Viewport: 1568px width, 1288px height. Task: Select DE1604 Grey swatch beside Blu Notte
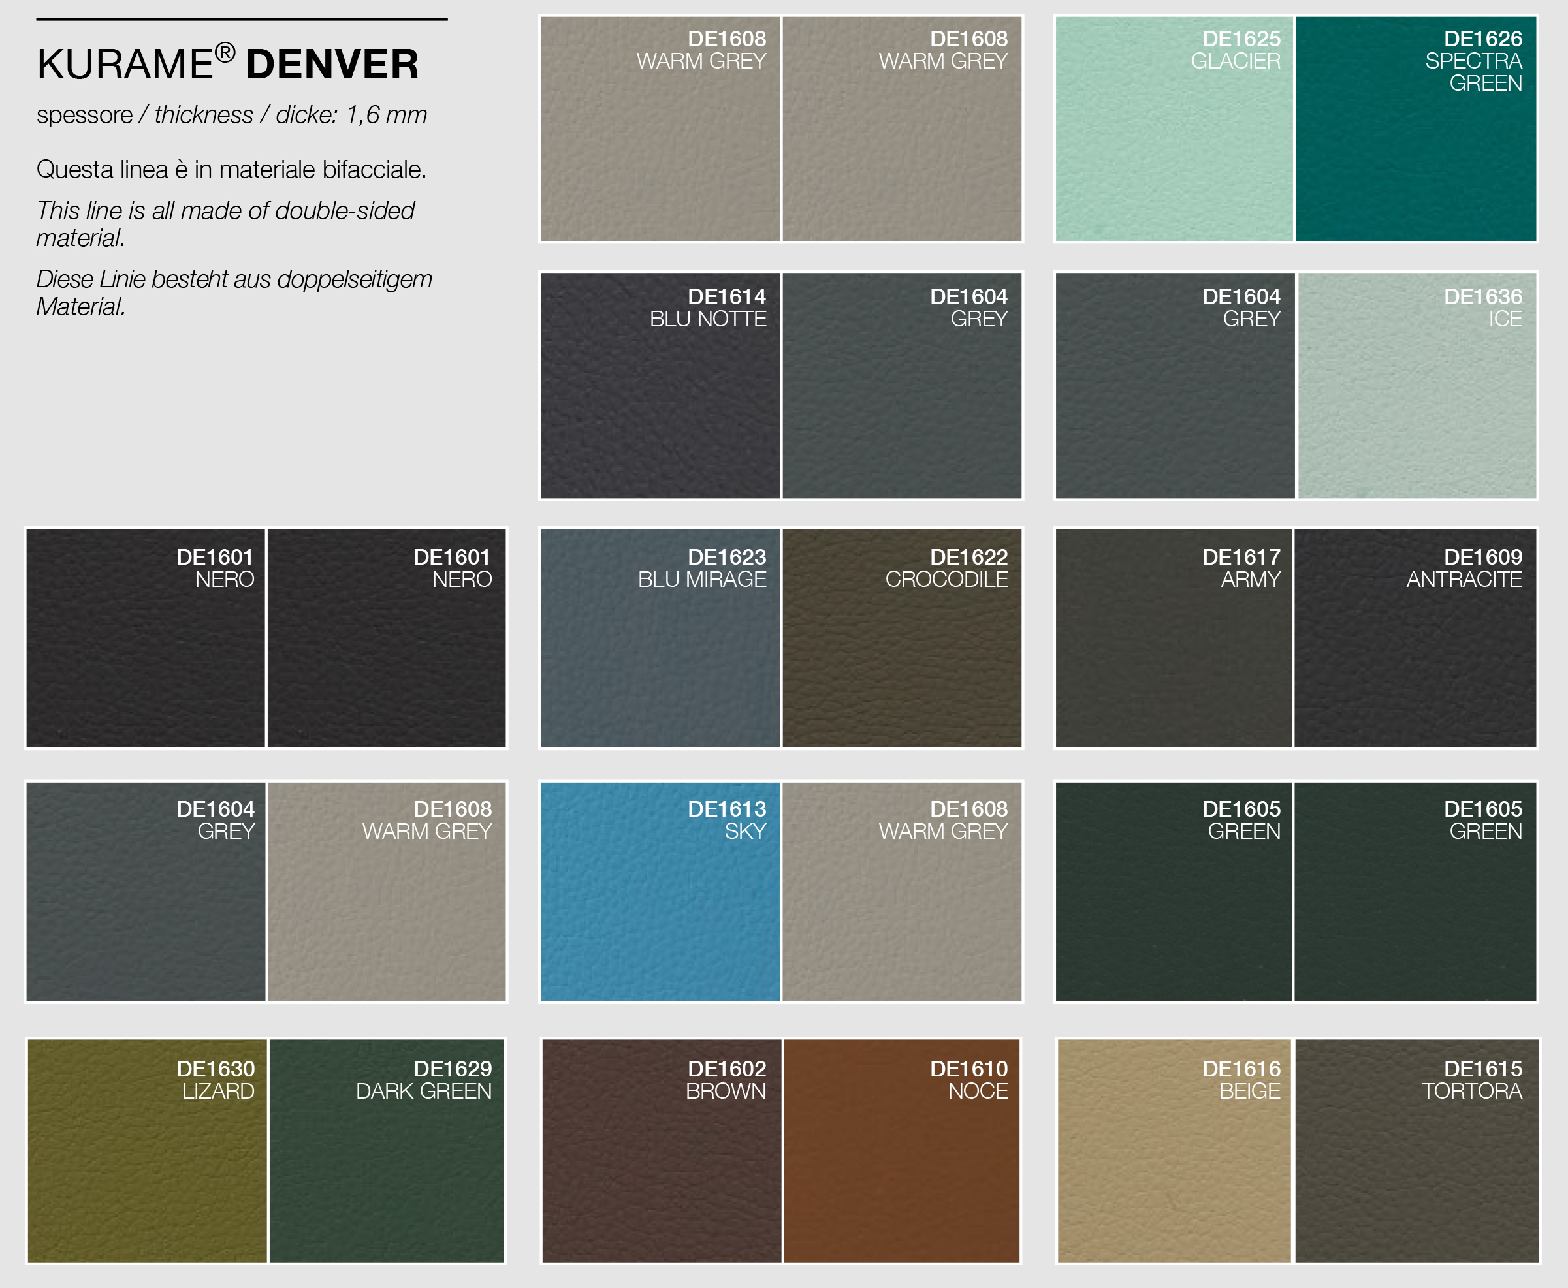(902, 386)
